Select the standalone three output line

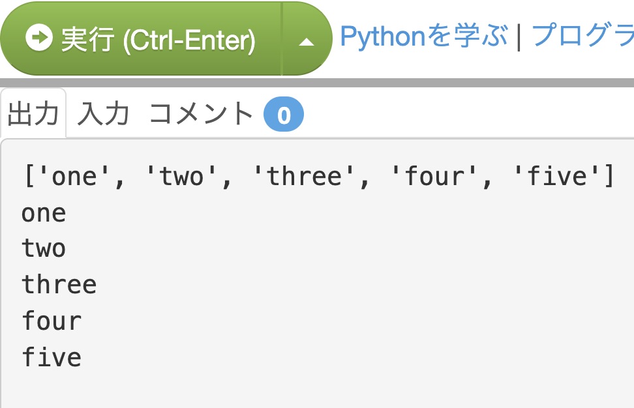[x=59, y=284]
